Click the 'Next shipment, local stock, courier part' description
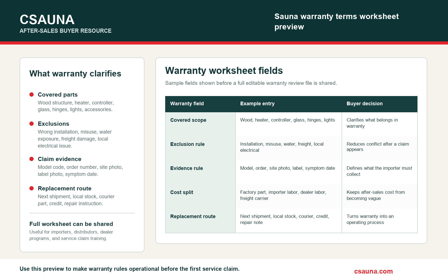448x280 pixels. click(76, 200)
